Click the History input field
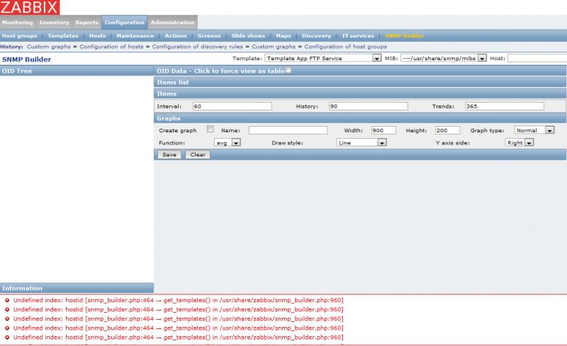The height and width of the screenshot is (346, 567). tap(368, 106)
